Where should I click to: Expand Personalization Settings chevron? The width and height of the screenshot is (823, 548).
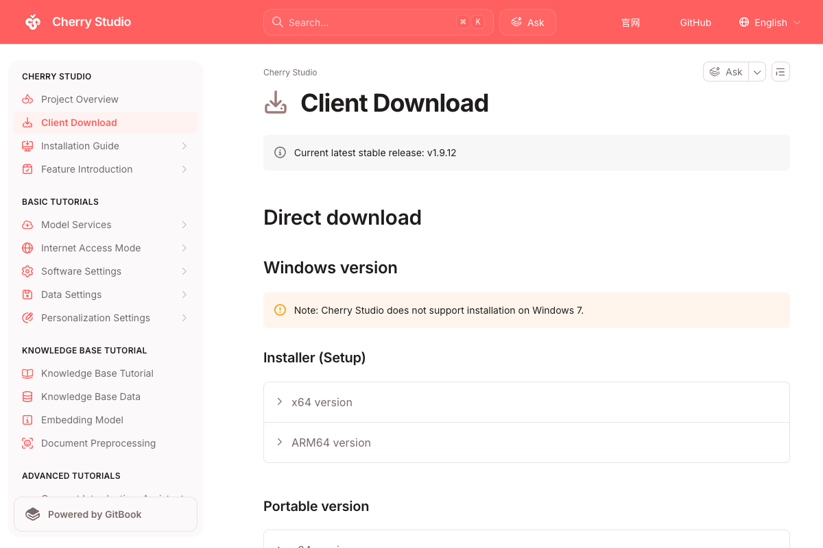pyautogui.click(x=184, y=318)
